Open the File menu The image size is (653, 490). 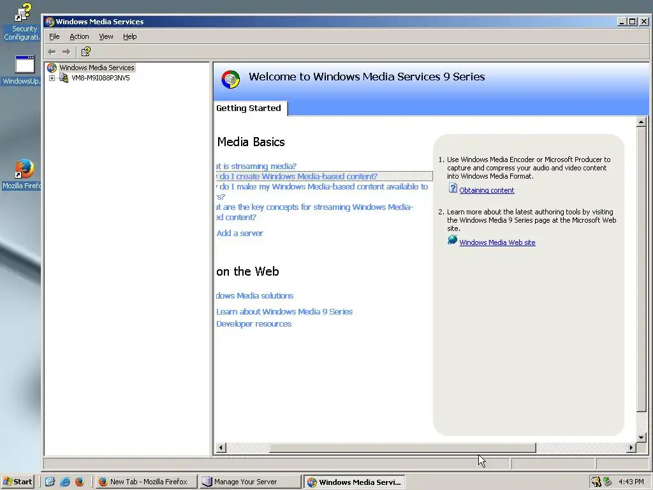click(54, 36)
